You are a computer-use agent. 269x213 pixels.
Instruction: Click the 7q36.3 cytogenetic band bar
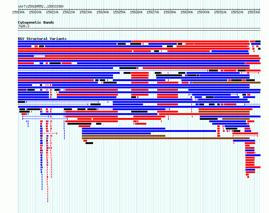coord(139,29)
